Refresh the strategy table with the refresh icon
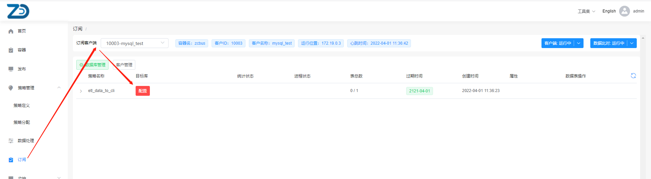 click(x=633, y=76)
